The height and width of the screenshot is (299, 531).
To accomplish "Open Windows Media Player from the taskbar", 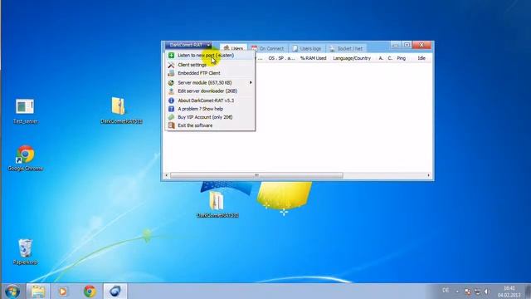I will click(x=63, y=292).
